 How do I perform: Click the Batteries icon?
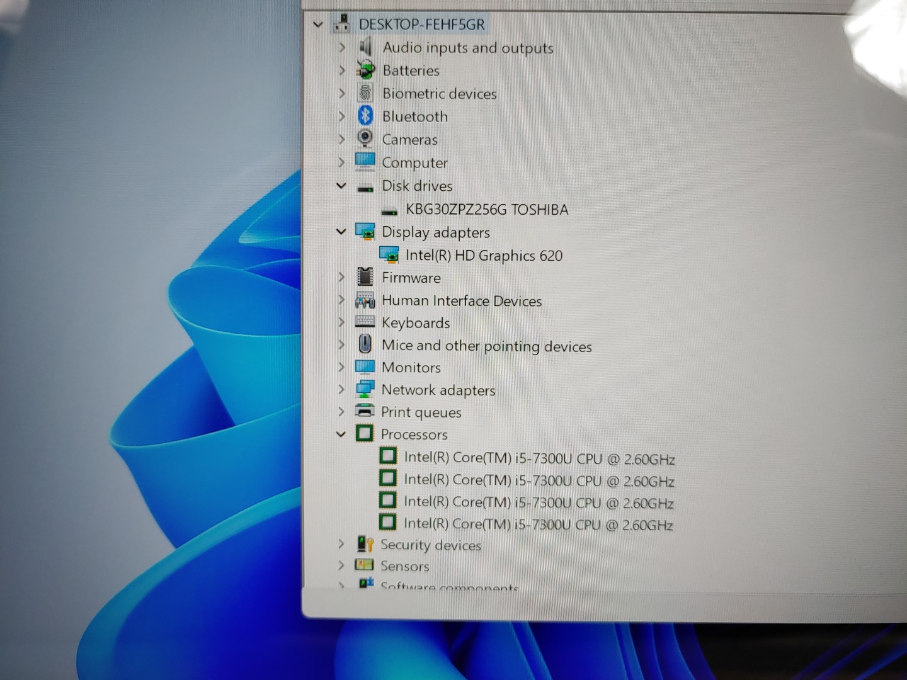tap(365, 70)
